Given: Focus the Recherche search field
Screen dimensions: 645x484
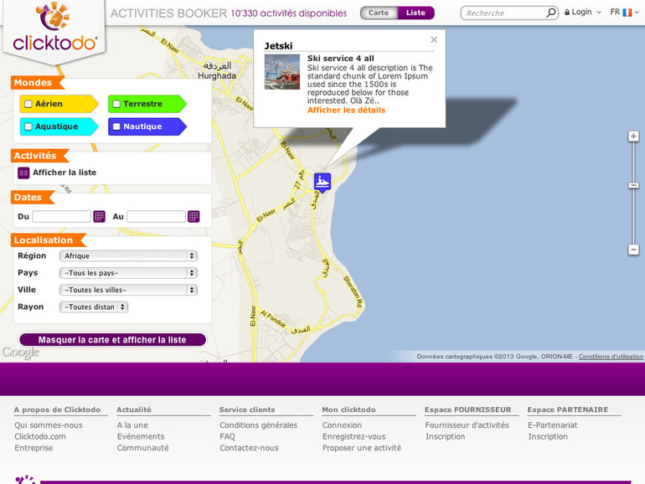Looking at the screenshot, I should coord(504,13).
